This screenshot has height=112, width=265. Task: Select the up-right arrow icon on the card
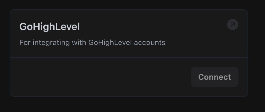(232, 25)
